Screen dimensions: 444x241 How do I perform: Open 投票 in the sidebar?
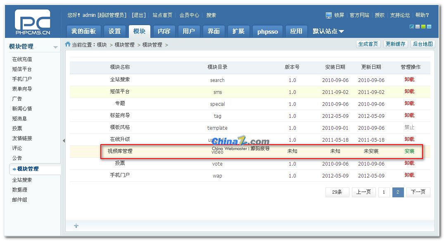(x=17, y=129)
